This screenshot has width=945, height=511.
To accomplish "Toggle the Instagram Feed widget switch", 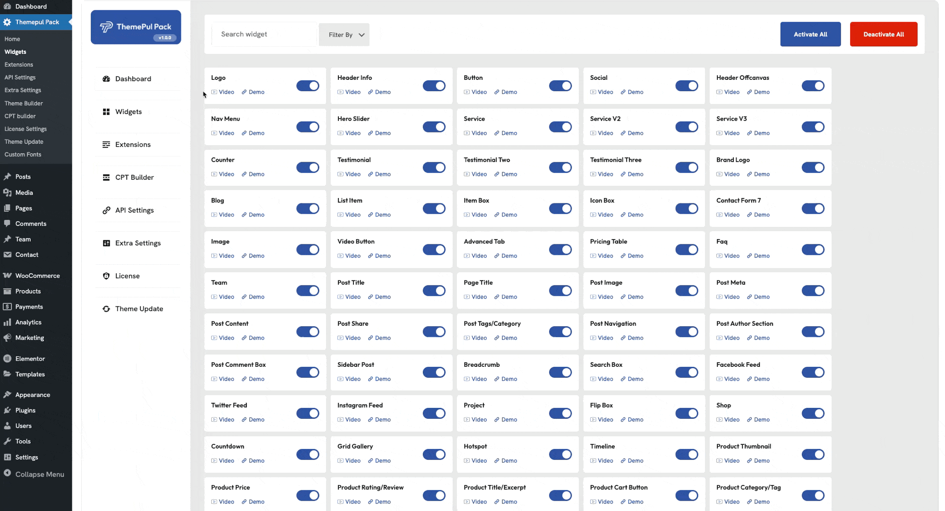I will tap(434, 414).
